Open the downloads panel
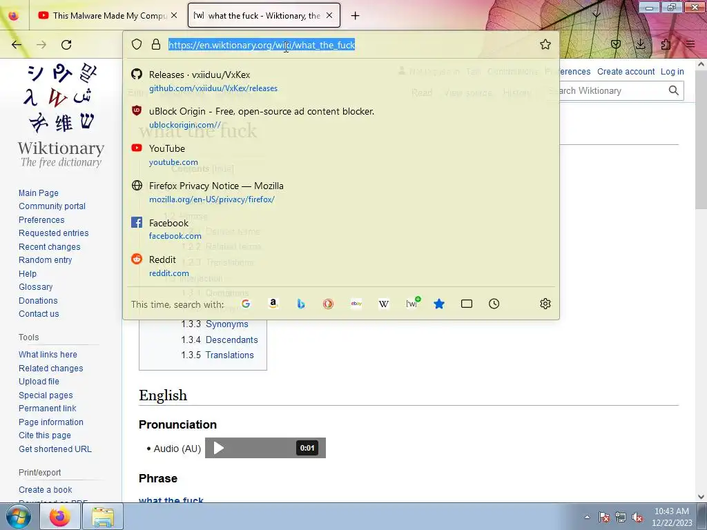The width and height of the screenshot is (707, 530). click(640, 44)
